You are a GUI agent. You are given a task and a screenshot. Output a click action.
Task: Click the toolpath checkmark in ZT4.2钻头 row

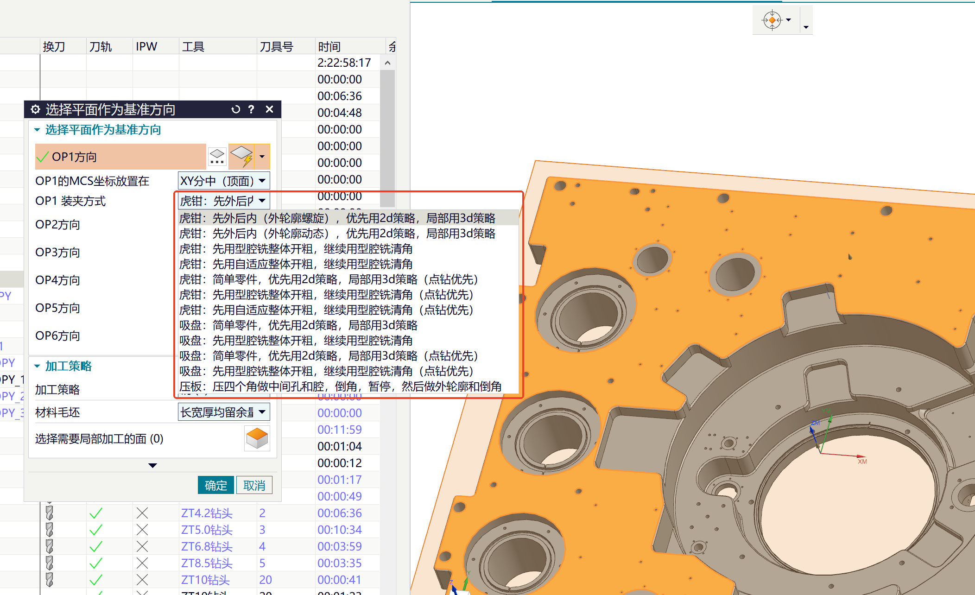coord(96,513)
